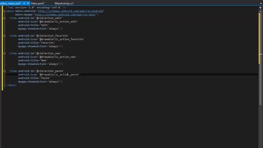Click showAsAction "always" under action_new
This screenshot has width=263, height=148.
[53, 64]
